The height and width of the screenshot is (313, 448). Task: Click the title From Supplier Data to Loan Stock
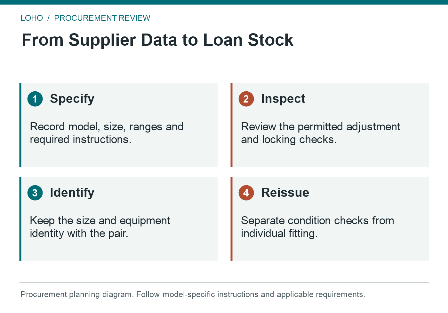tap(157, 40)
